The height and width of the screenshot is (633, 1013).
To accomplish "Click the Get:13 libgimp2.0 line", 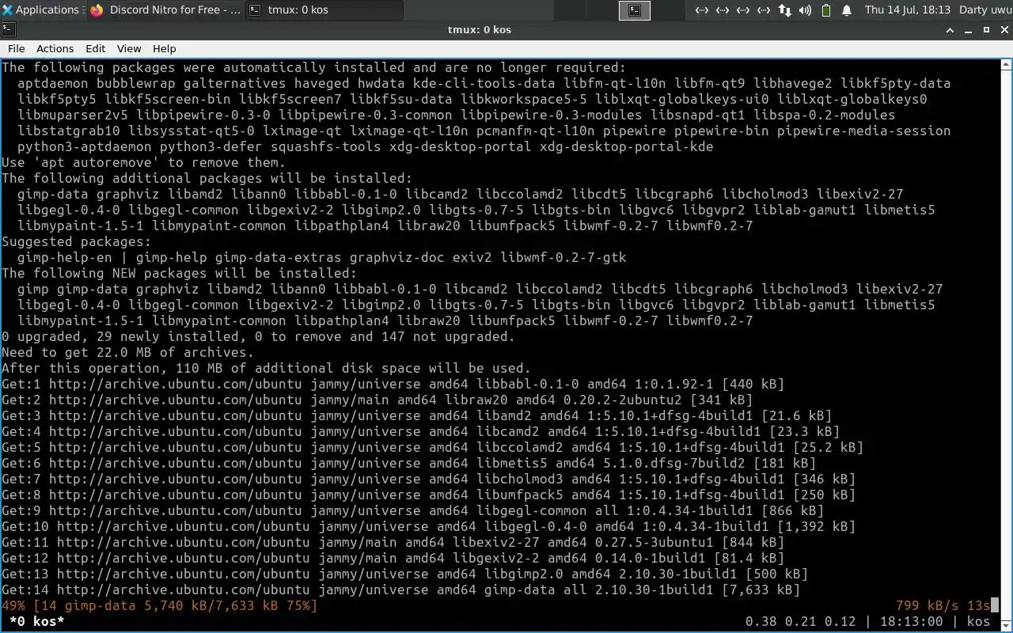I will pos(404,574).
